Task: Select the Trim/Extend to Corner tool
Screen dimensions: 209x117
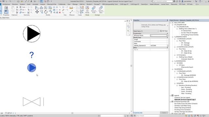Action: tap(50, 12)
